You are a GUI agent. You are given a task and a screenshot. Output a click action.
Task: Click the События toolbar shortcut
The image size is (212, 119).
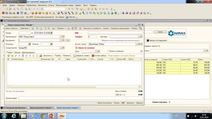pos(70,17)
